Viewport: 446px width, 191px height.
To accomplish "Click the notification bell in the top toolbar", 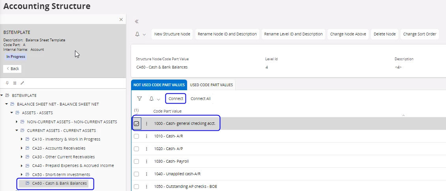I will (137, 34).
